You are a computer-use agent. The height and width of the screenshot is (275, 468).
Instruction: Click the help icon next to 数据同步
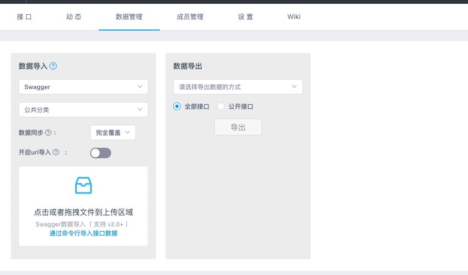48,132
